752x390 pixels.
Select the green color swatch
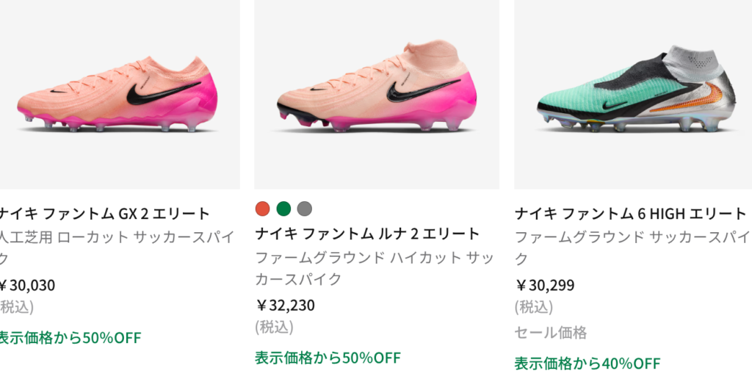click(x=283, y=209)
